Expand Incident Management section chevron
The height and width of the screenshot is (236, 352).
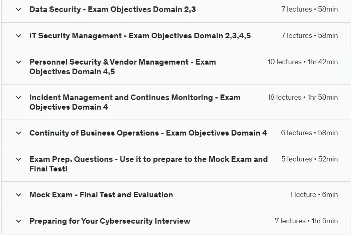(19, 98)
